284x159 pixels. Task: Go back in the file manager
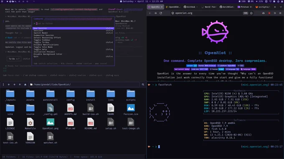pyautogui.click(x=9, y=84)
